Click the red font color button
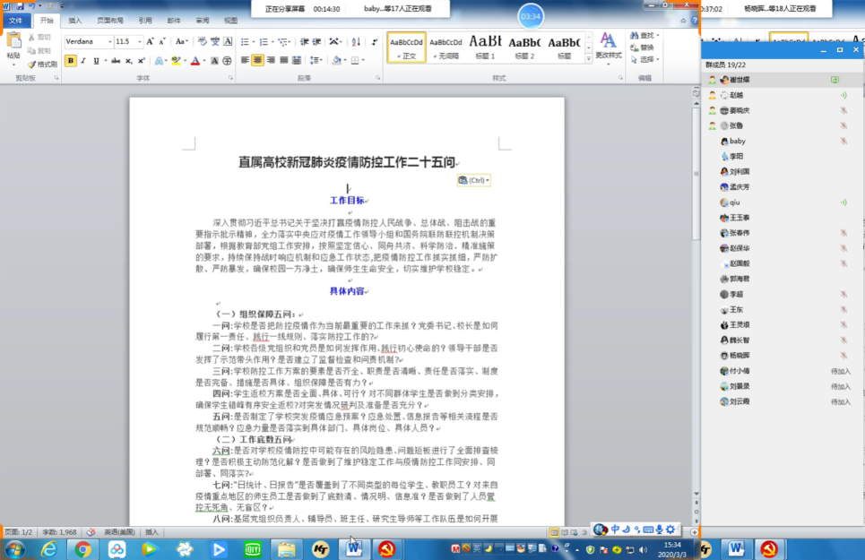 click(x=195, y=61)
